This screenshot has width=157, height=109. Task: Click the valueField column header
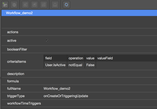click(127, 58)
